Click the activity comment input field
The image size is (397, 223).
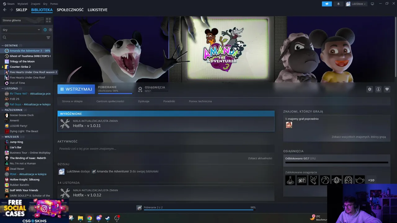(166, 149)
